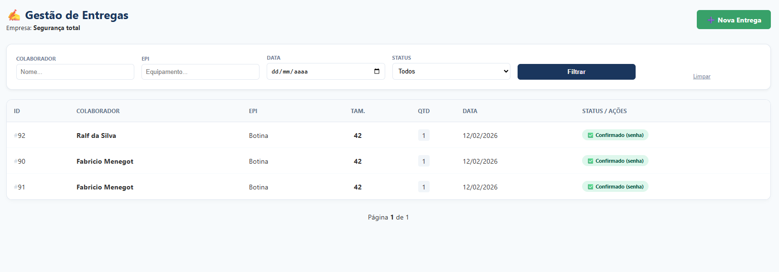Open the calendar picker icon in Data field
The image size is (779, 272).
pyautogui.click(x=377, y=72)
